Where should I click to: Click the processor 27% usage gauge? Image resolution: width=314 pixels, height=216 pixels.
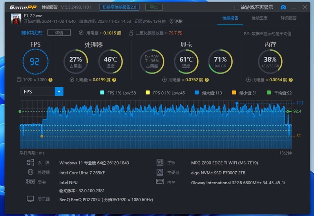tap(76, 62)
